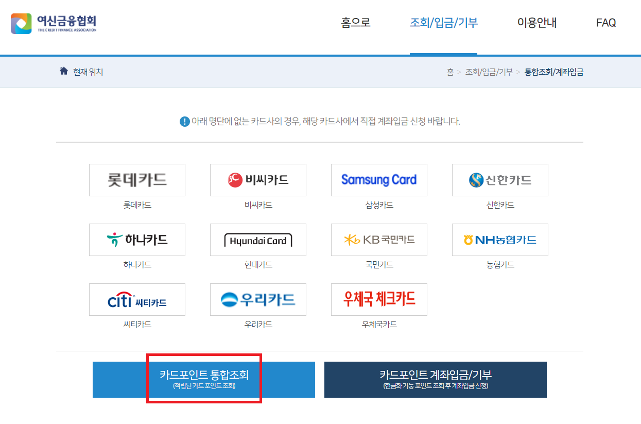Click the 씨티카드 caption text
The width and height of the screenshot is (641, 424).
[x=137, y=325]
